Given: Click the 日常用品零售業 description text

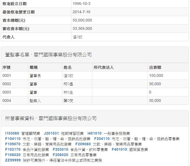Looking at the screenshot, I should 83,155.
